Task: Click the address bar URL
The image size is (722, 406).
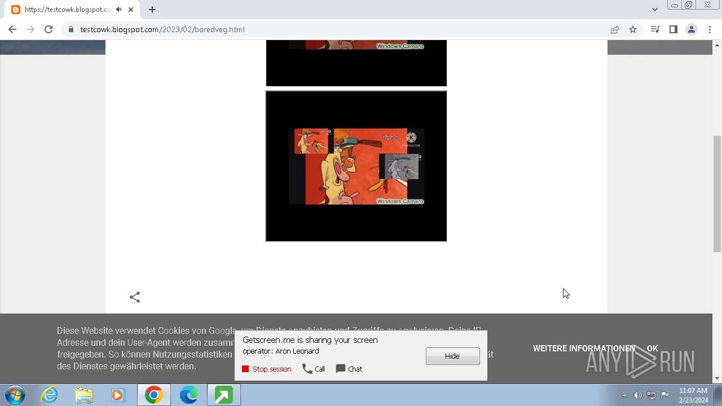Action: 162,29
